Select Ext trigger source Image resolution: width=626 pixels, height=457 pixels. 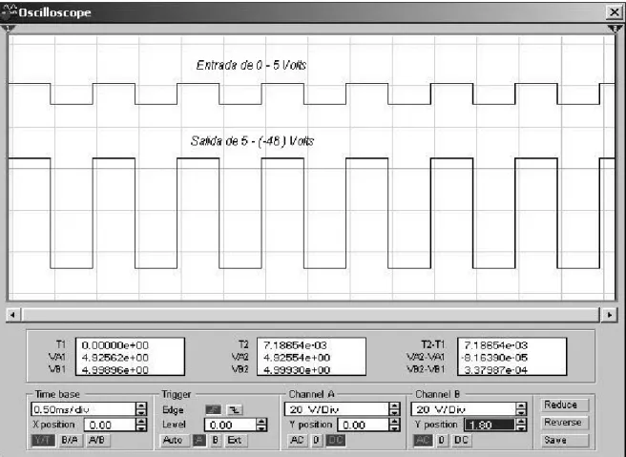(235, 440)
